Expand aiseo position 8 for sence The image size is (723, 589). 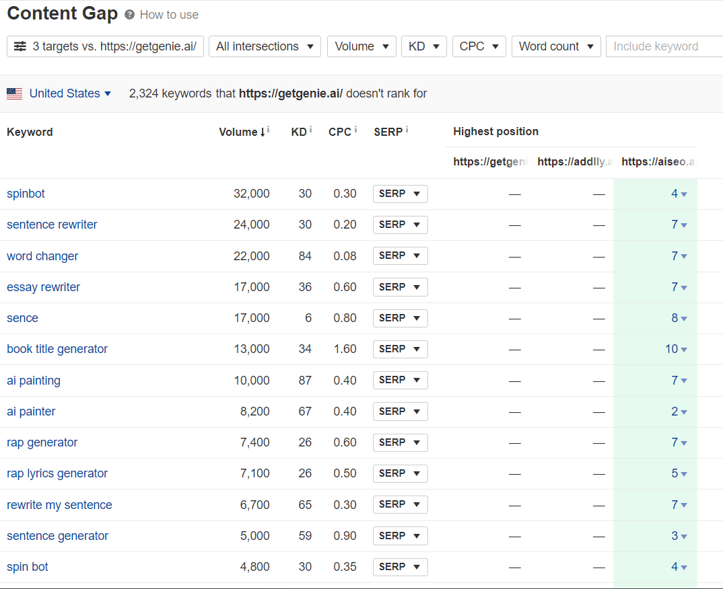pyautogui.click(x=679, y=318)
